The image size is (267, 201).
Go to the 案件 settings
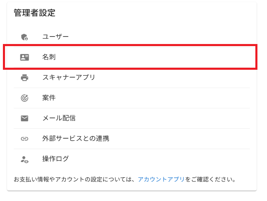pos(49,98)
